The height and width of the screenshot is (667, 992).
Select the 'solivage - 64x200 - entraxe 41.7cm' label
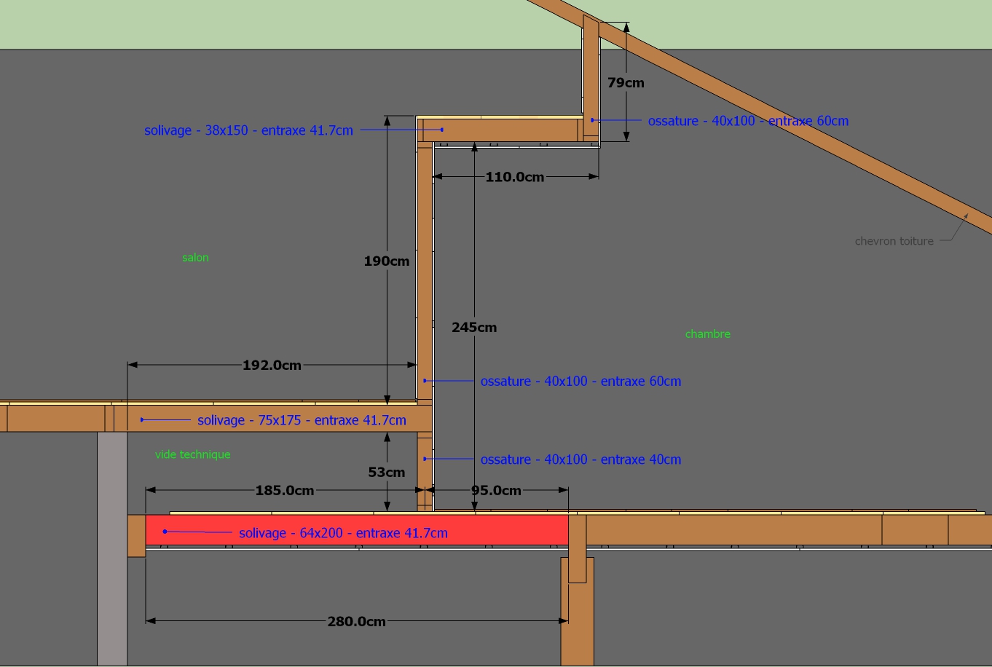343,533
